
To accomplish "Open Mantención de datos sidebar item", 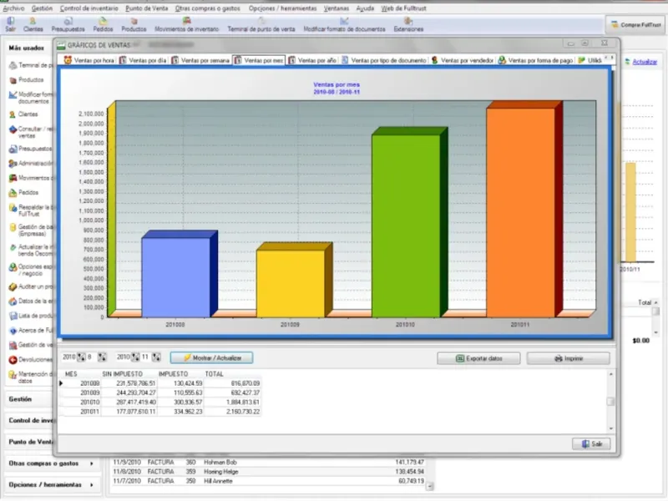I will pyautogui.click(x=30, y=377).
